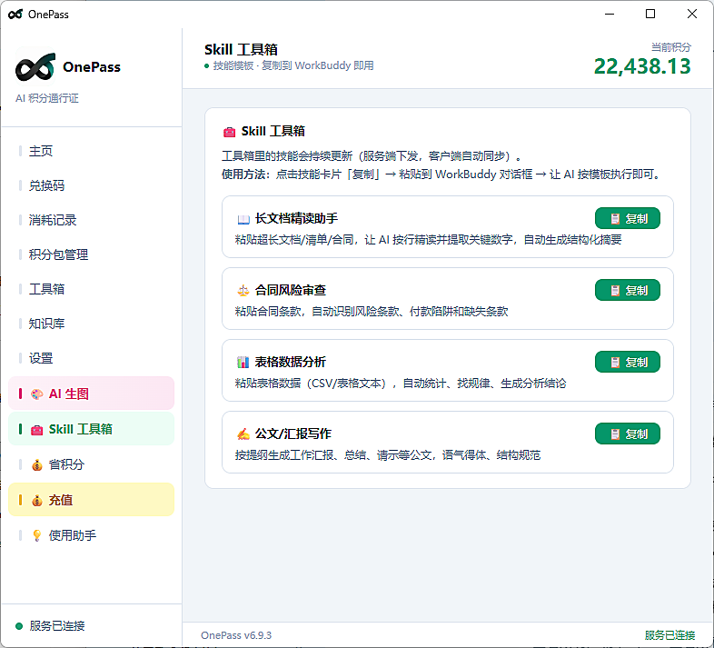Click the OnePass v6.9.3 version text

pyautogui.click(x=236, y=635)
